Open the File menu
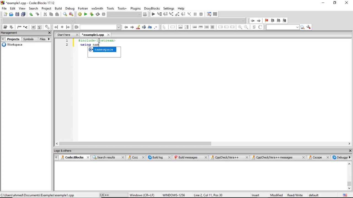The image size is (353, 198). [4, 9]
